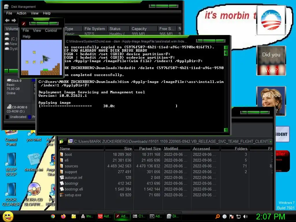The width and height of the screenshot is (296, 222).
Task: Open Control menu in the Flash player window
Action: click(x=51, y=30)
